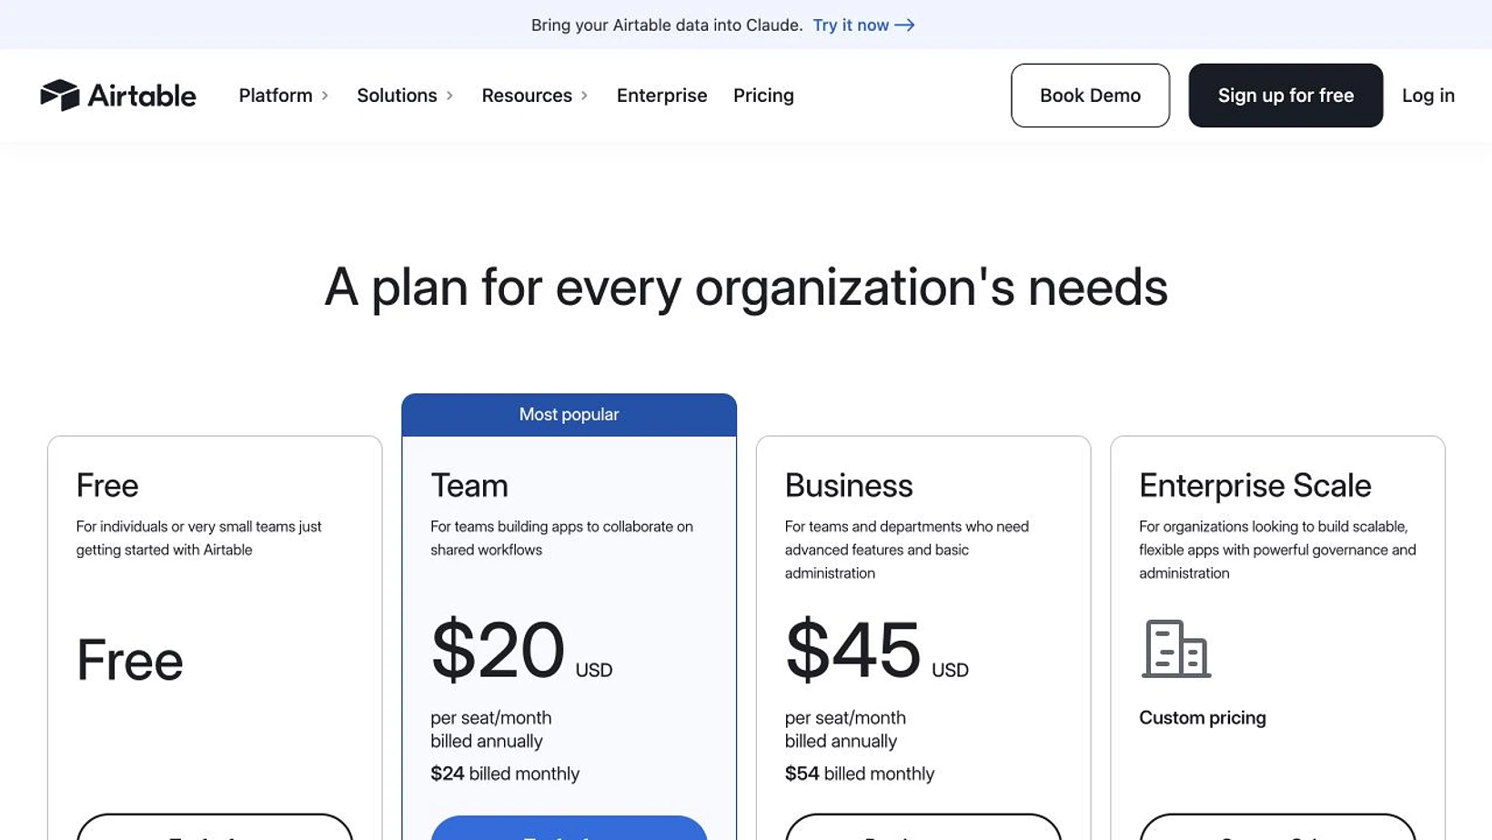Open the Platform navigation item

[x=276, y=96]
